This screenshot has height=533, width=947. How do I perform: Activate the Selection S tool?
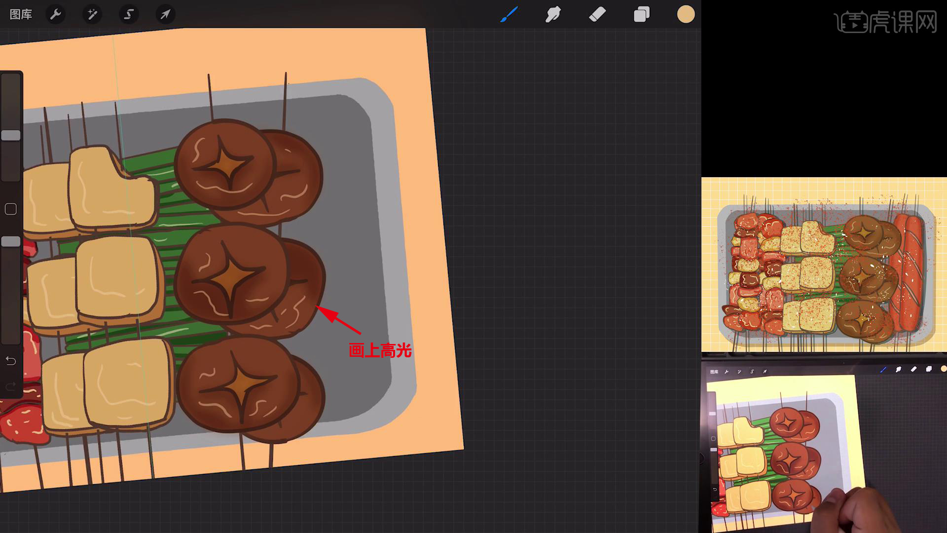point(129,14)
